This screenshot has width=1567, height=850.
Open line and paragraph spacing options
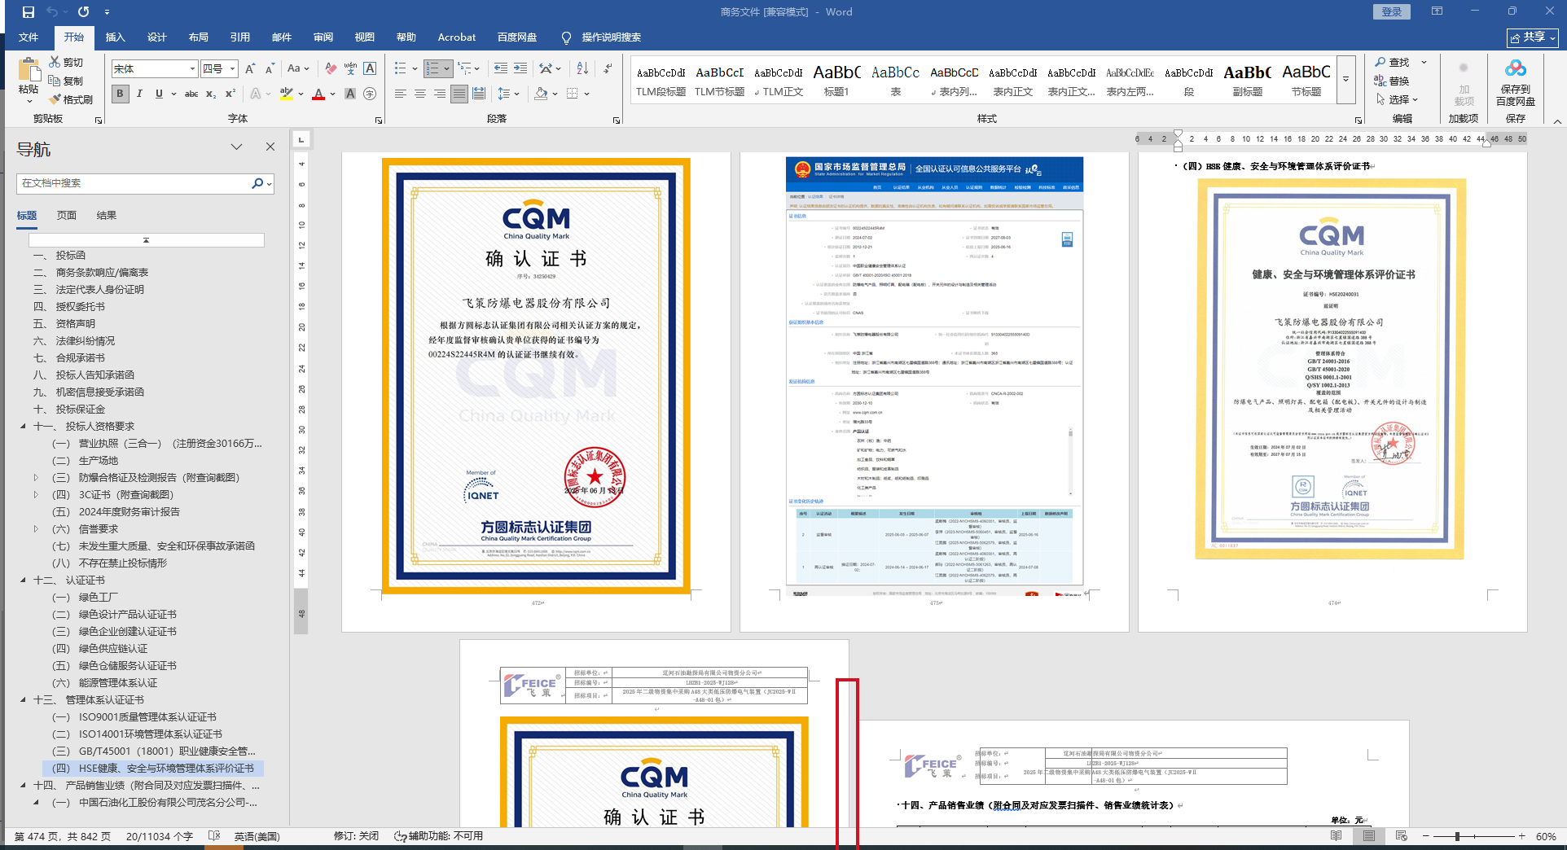tap(508, 94)
